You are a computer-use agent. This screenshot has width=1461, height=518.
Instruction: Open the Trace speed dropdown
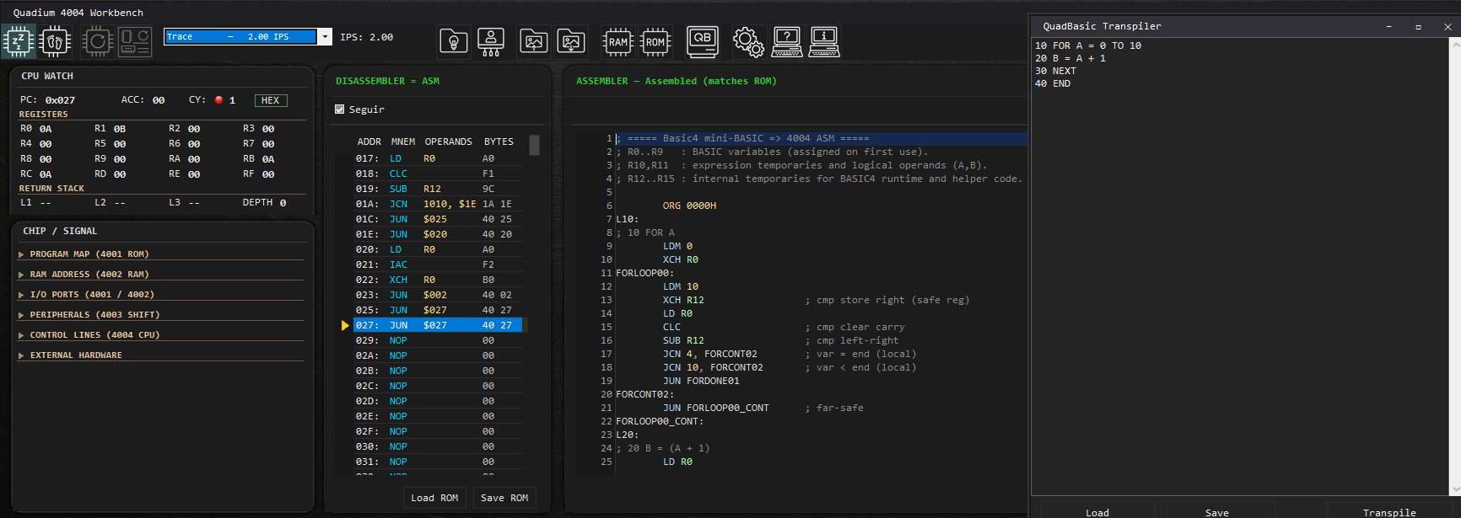pyautogui.click(x=325, y=37)
